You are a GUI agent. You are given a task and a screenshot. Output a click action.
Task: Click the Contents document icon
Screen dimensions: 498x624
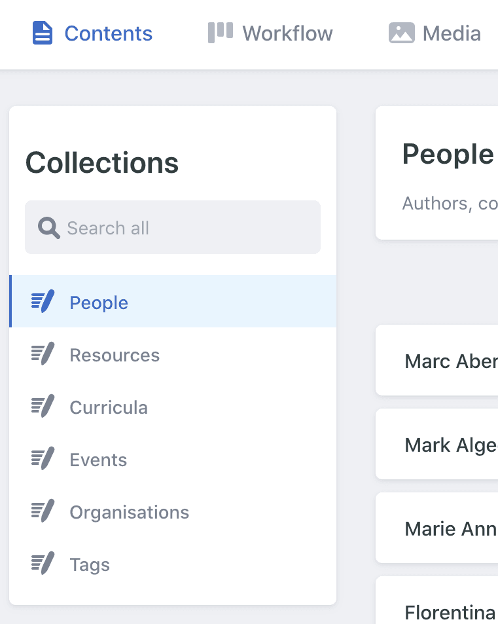42,33
